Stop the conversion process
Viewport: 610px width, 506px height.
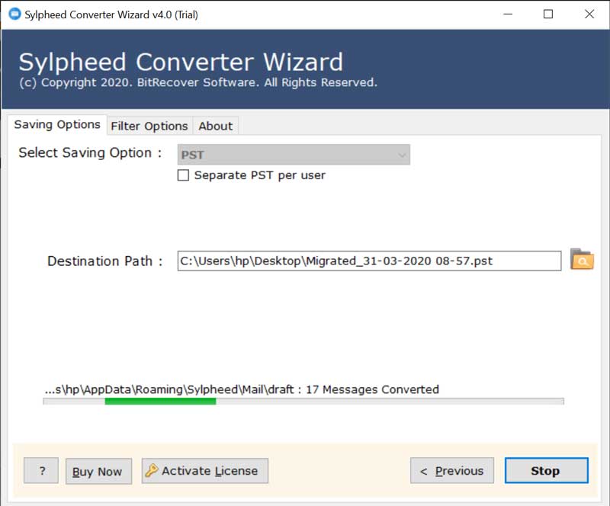pyautogui.click(x=547, y=471)
